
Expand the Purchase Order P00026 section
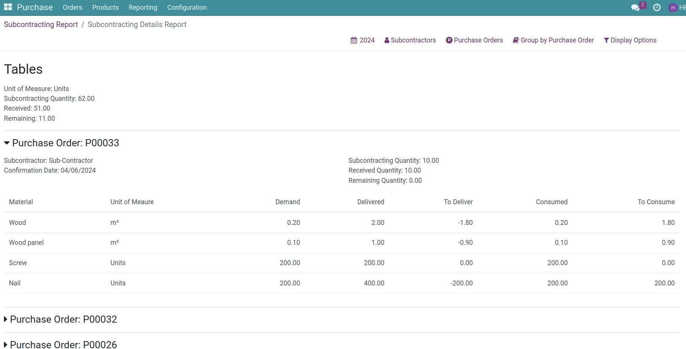click(x=6, y=344)
